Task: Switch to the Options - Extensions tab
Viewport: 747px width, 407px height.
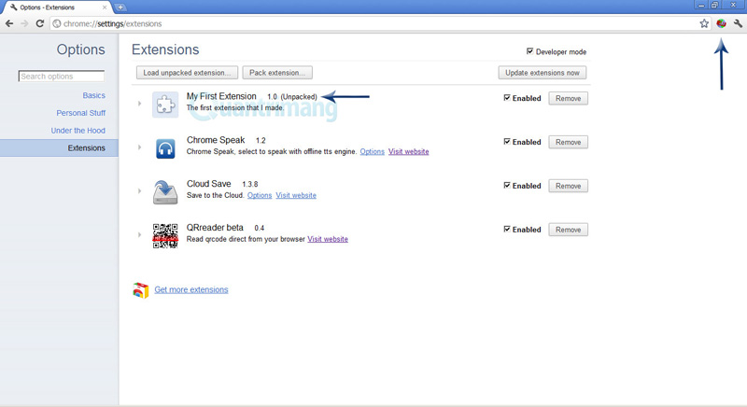Action: 56,7
